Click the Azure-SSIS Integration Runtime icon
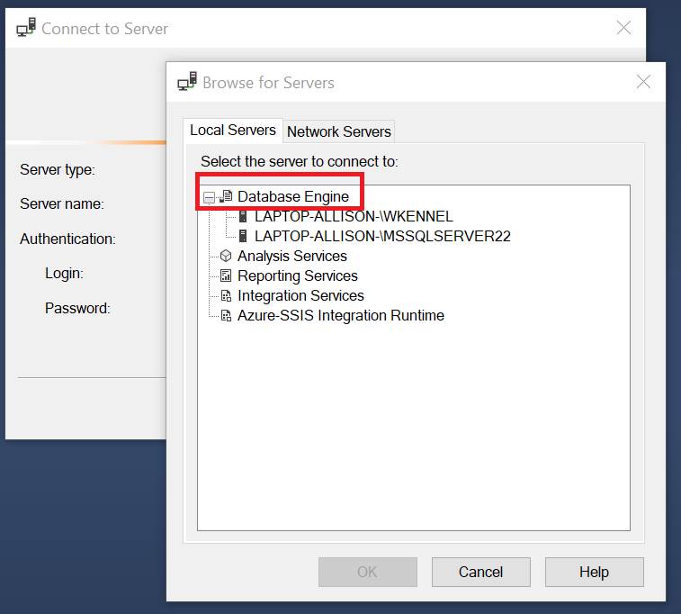Image resolution: width=681 pixels, height=614 pixels. (226, 315)
